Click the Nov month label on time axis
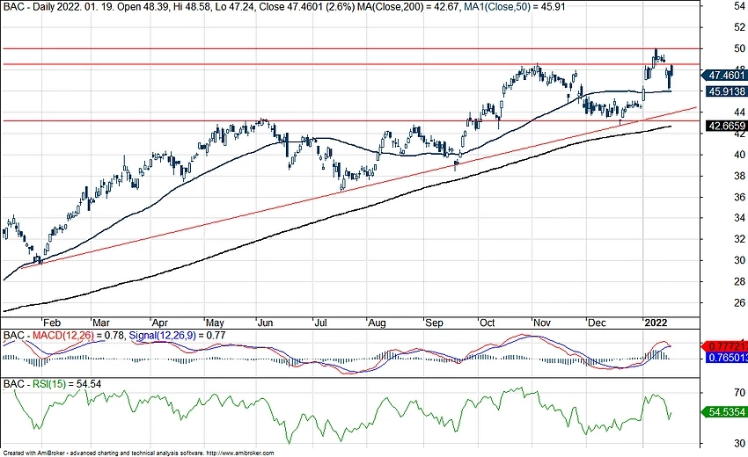This screenshot has width=748, height=457. click(x=542, y=323)
